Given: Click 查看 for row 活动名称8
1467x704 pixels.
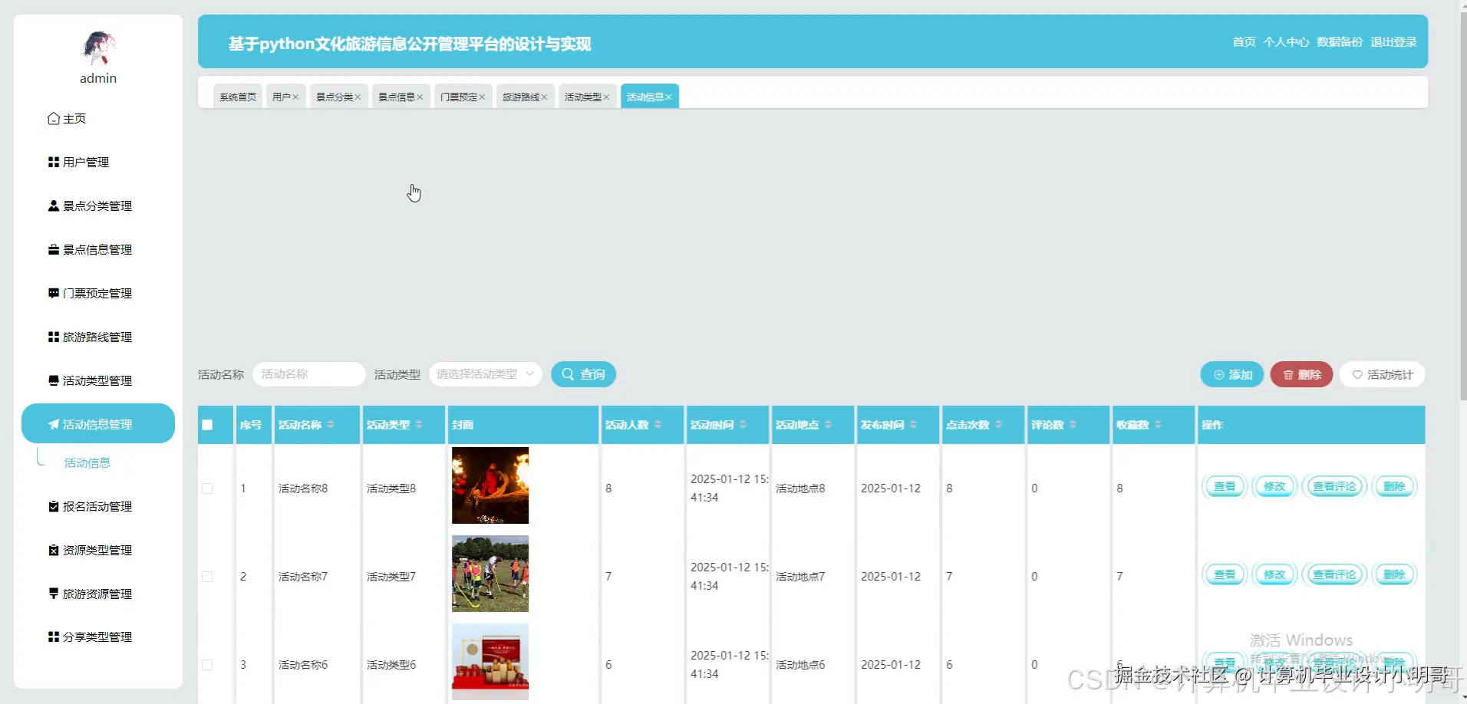Looking at the screenshot, I should tap(1225, 486).
